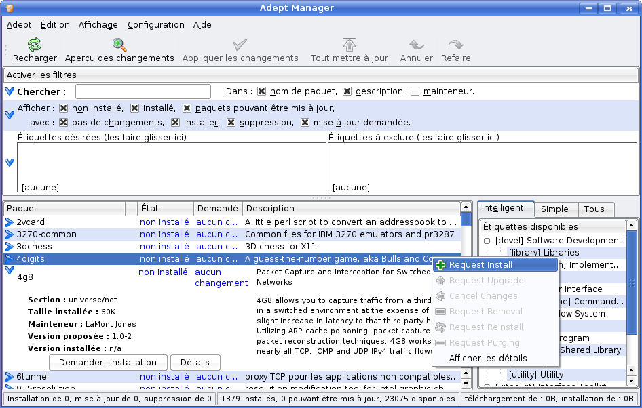Expand the 2vcard package row
The height and width of the screenshot is (408, 642).
pos(10,222)
